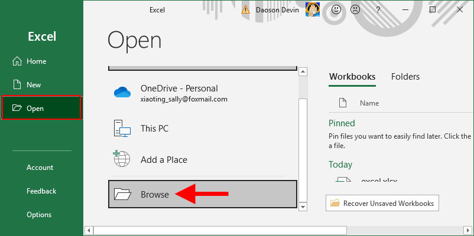Viewport: 474px width, 236px height.
Task: Click the Daoson Devin account name
Action: 277,10
